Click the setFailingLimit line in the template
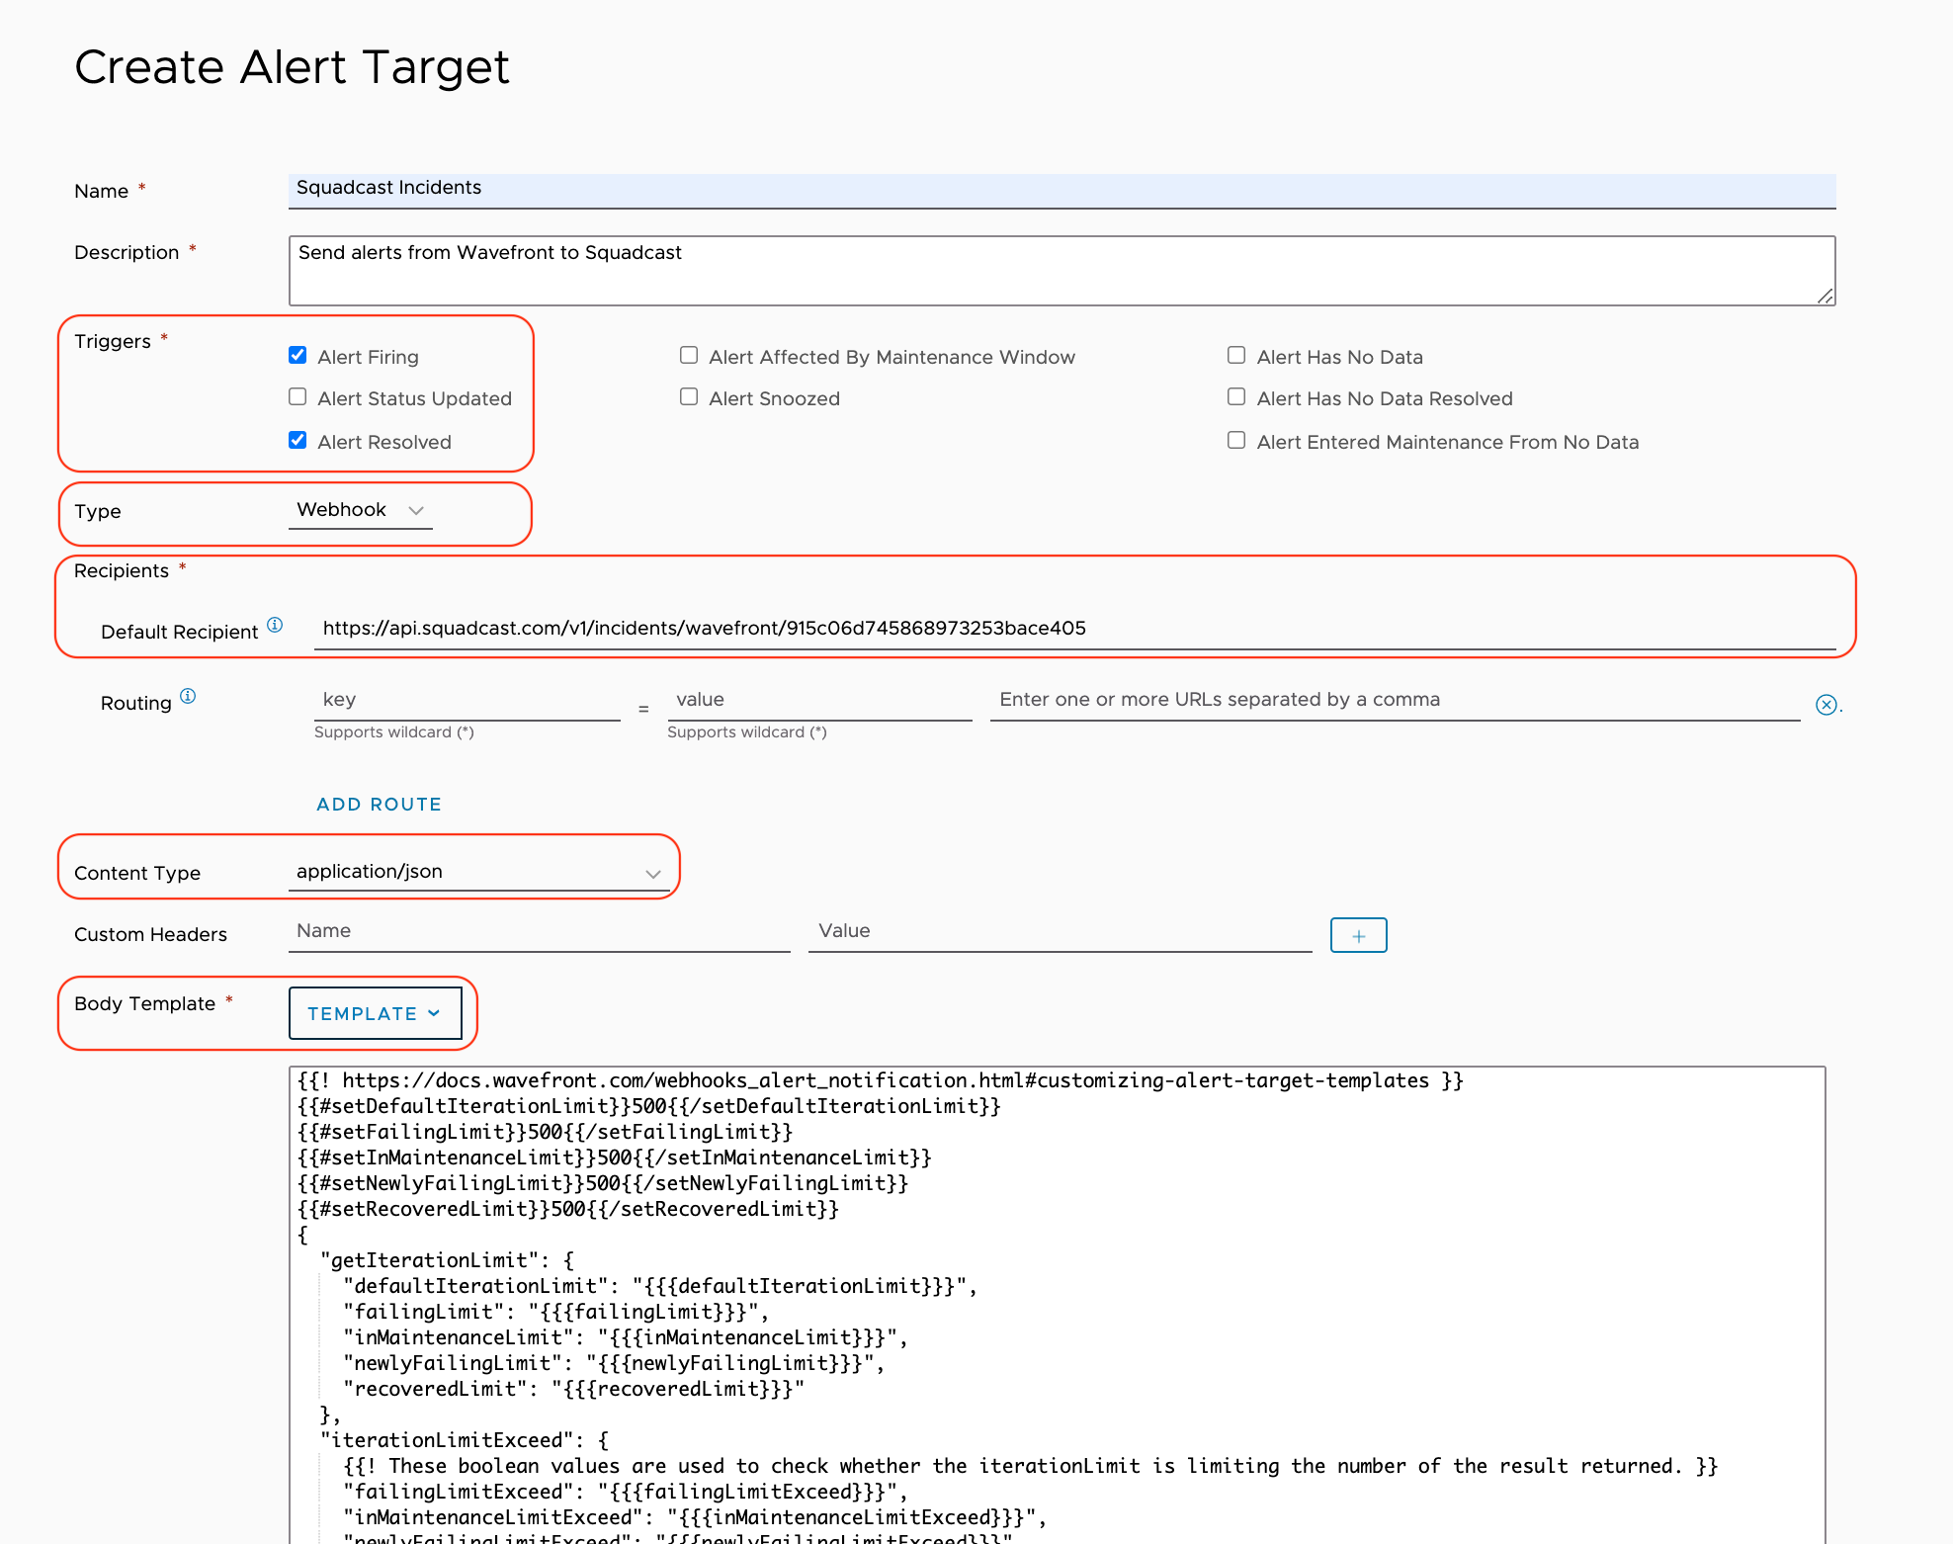This screenshot has height=1544, width=1953. coord(546,1132)
